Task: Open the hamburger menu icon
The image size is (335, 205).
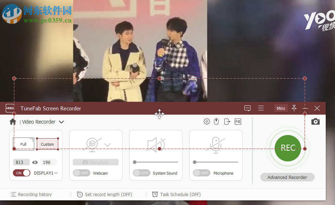Action: point(261,108)
